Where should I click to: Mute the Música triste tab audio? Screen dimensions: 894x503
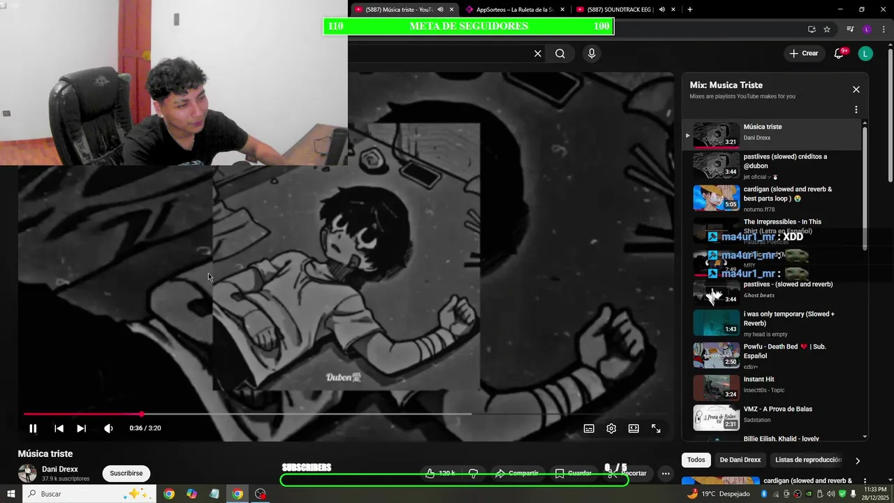pyautogui.click(x=440, y=9)
